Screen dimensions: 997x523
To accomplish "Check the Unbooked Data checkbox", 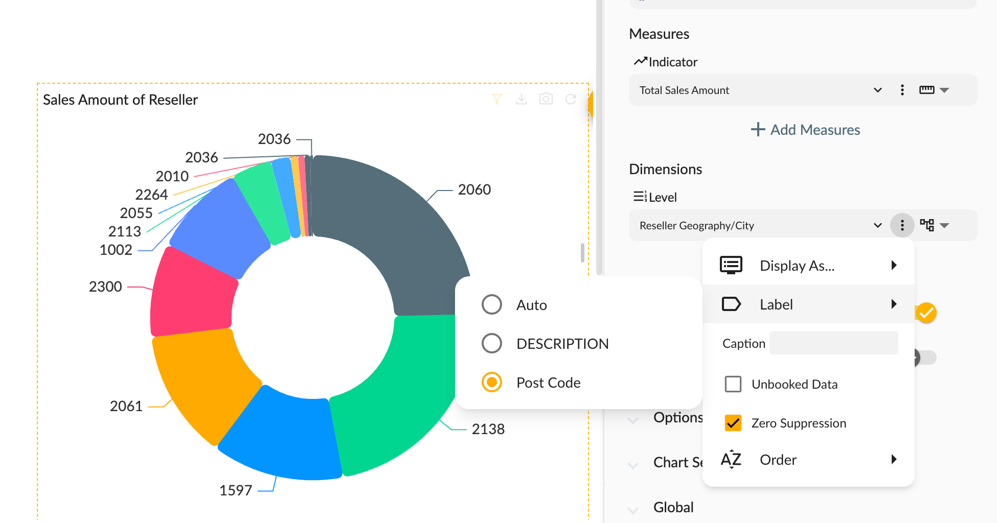I will [733, 384].
